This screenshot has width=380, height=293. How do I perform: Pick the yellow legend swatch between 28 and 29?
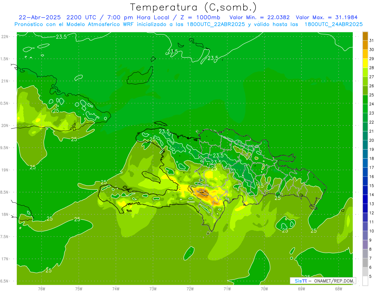point(365,63)
